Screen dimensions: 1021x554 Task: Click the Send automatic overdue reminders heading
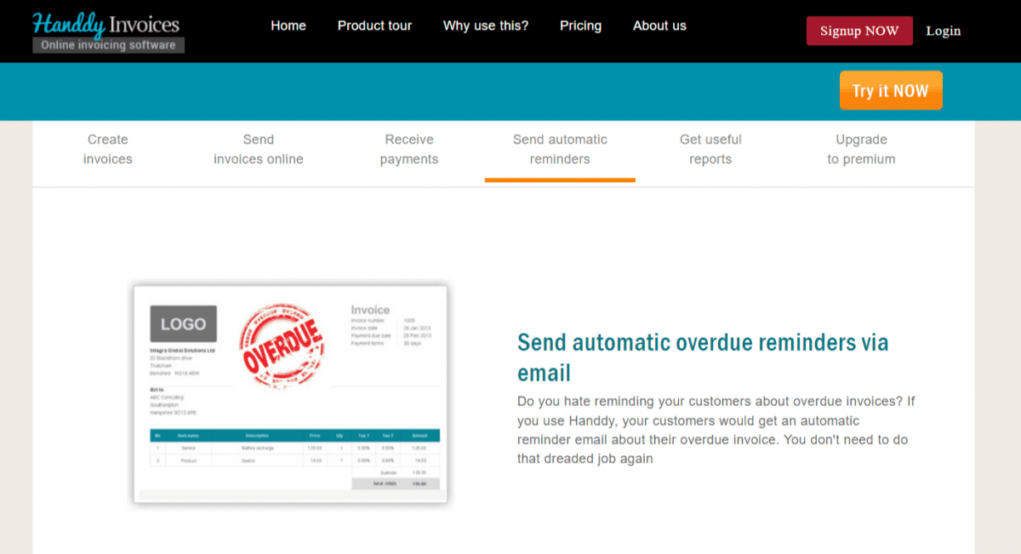pos(703,357)
